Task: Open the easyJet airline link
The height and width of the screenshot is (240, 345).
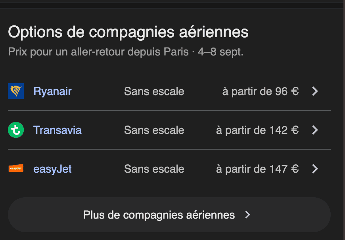Action: tap(52, 169)
